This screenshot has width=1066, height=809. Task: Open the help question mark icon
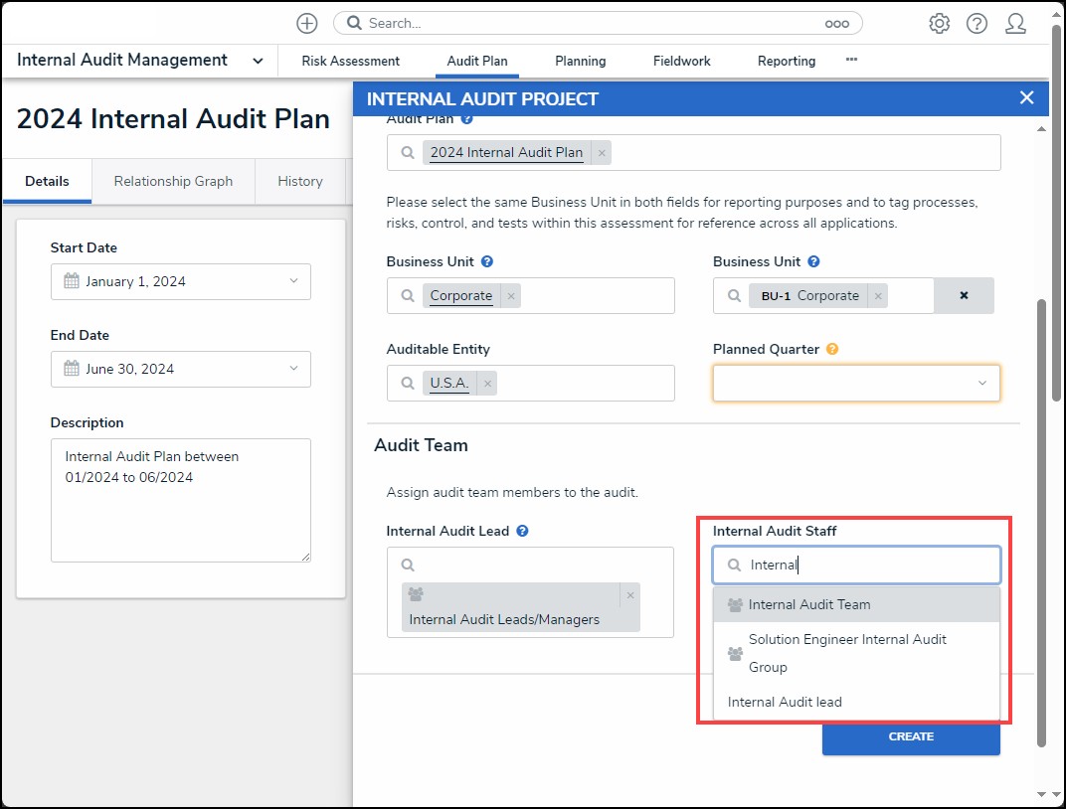pyautogui.click(x=977, y=24)
